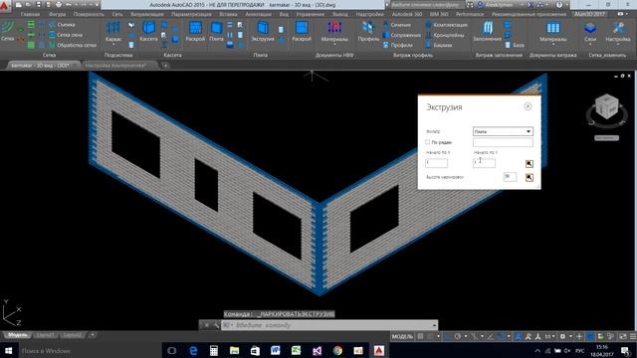Select the Кронштейны tool
637x358 pixels.
point(445,35)
